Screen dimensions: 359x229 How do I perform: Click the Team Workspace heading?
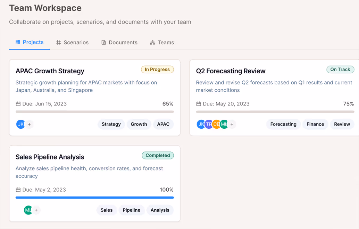[45, 8]
